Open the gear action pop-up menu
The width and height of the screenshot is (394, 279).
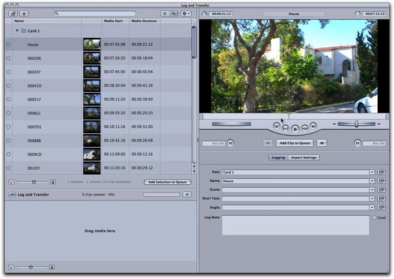(186, 14)
